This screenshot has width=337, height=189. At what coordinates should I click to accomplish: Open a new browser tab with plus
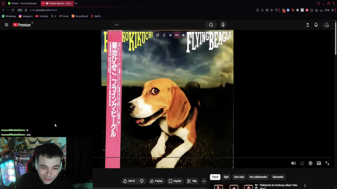tap(76, 3)
